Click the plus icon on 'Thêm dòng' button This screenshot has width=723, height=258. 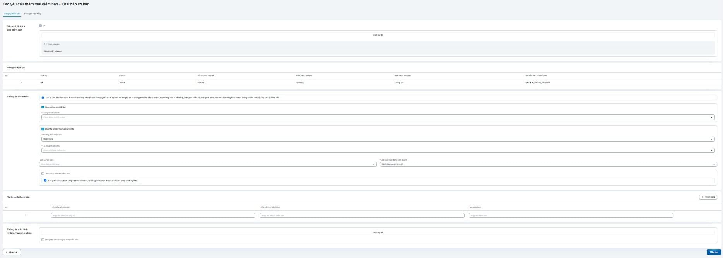pyautogui.click(x=703, y=197)
